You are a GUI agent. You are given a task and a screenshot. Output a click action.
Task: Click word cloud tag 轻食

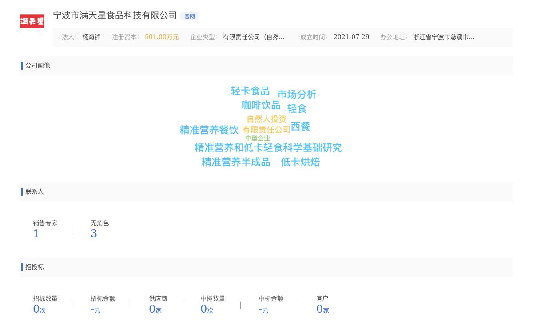(297, 109)
